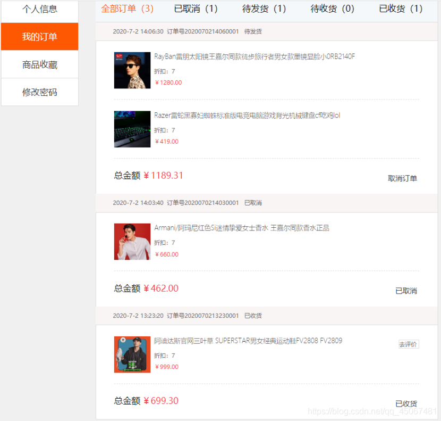Open 阿迪达斯官网三叶草 SUPERSTAR title link
The height and width of the screenshot is (421, 441).
point(248,341)
